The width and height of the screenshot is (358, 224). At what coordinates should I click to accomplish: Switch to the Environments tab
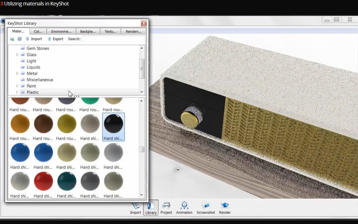[x=61, y=32]
